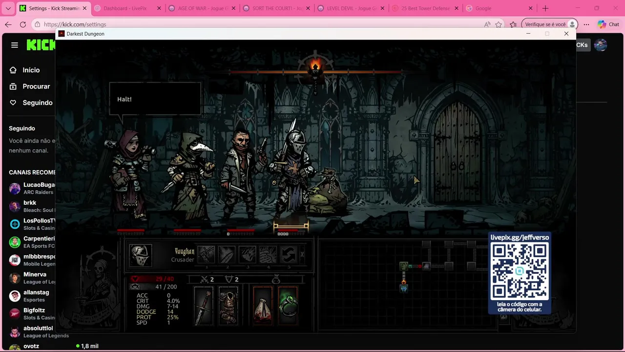
Task: Inspect the equipped sword weapon
Action: click(x=204, y=306)
